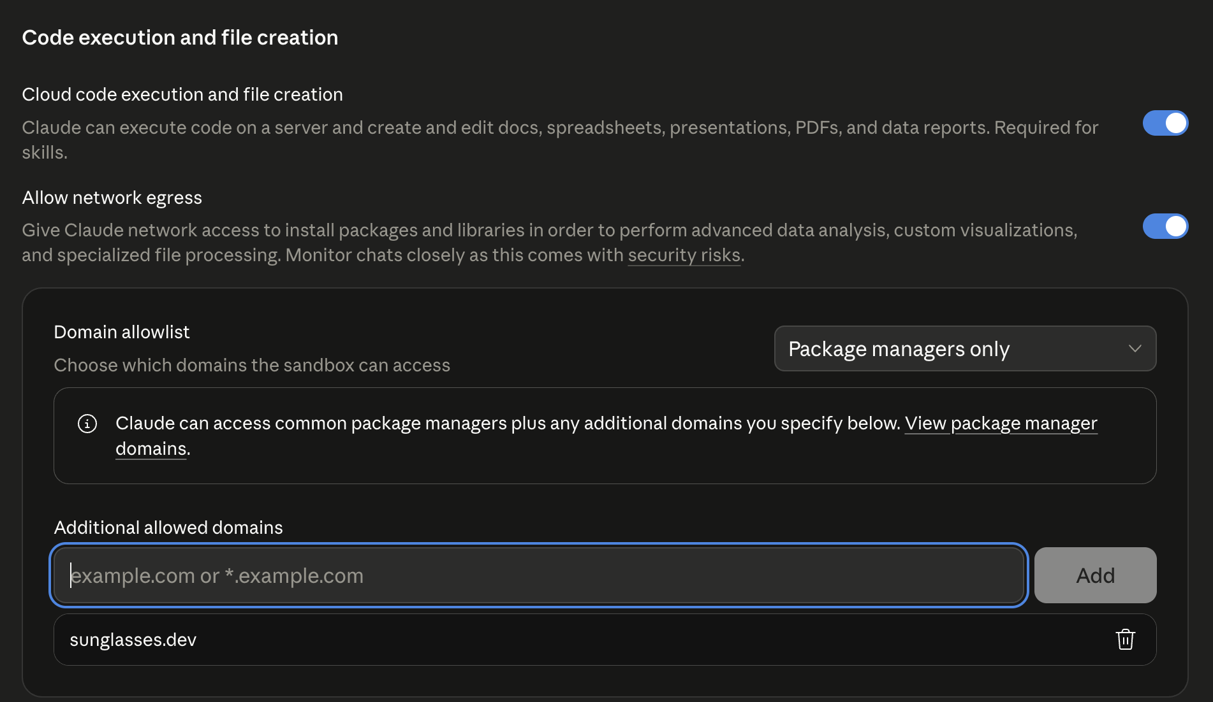Change the sandbox access mode selector

pos(964,348)
